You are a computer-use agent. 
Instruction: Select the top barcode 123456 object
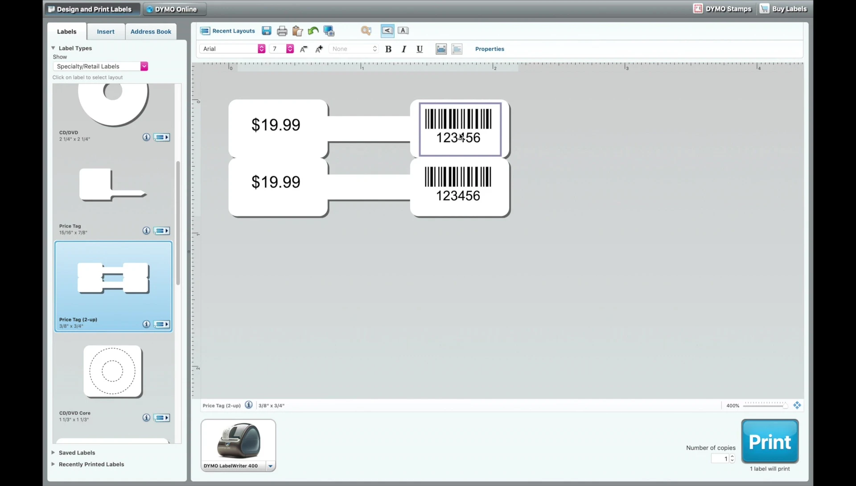(x=460, y=129)
